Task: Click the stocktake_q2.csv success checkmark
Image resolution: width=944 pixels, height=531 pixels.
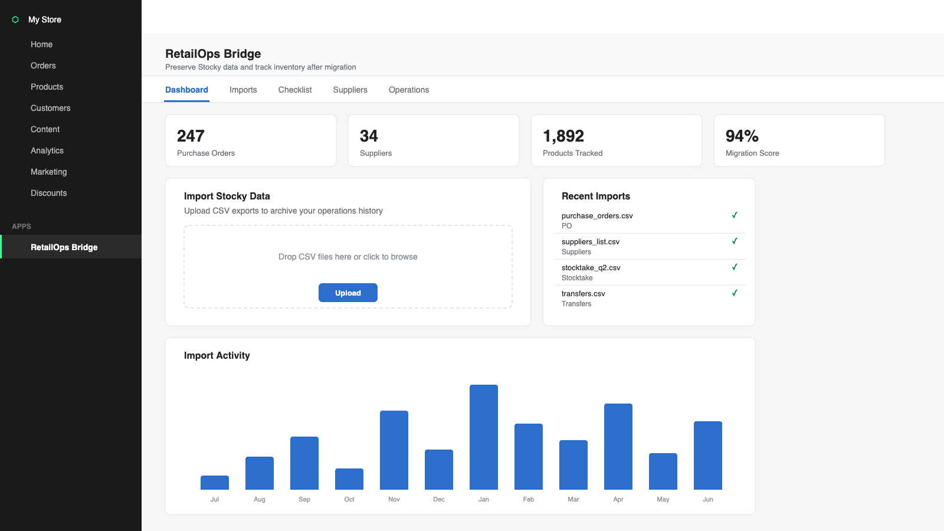Action: tap(735, 267)
